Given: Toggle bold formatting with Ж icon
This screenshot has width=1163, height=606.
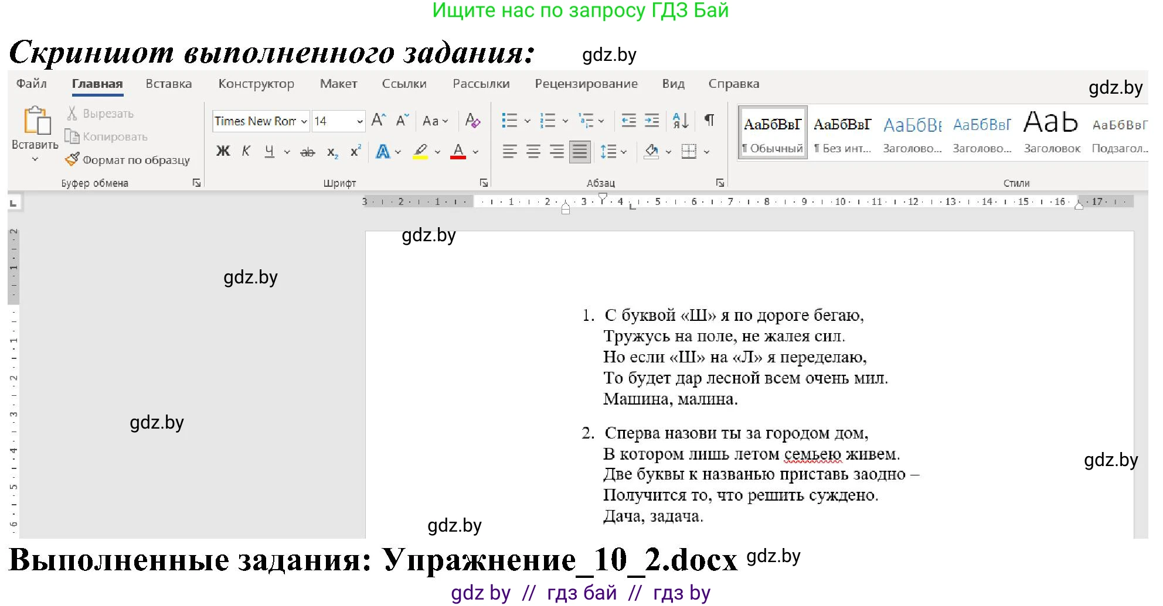Looking at the screenshot, I should pos(223,151).
